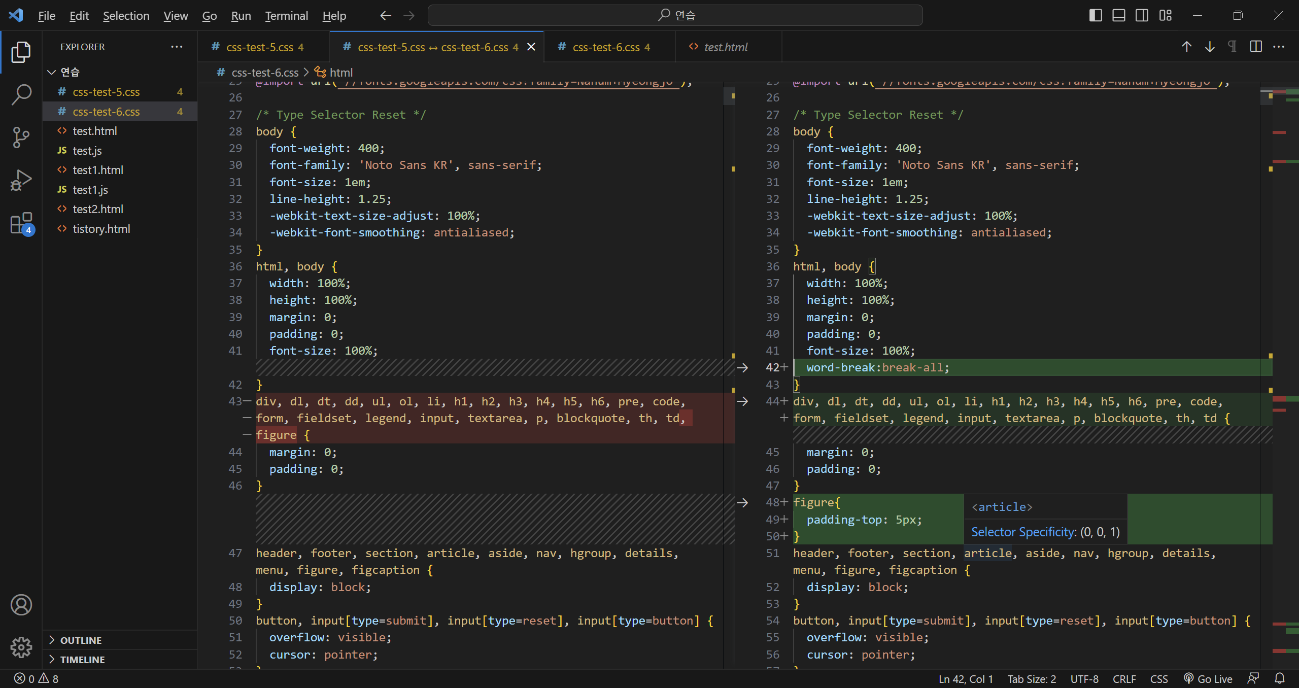Toggle whitespace trimming pilcrow icon in diff toolbar
Viewport: 1299px width, 688px height.
tap(1232, 47)
